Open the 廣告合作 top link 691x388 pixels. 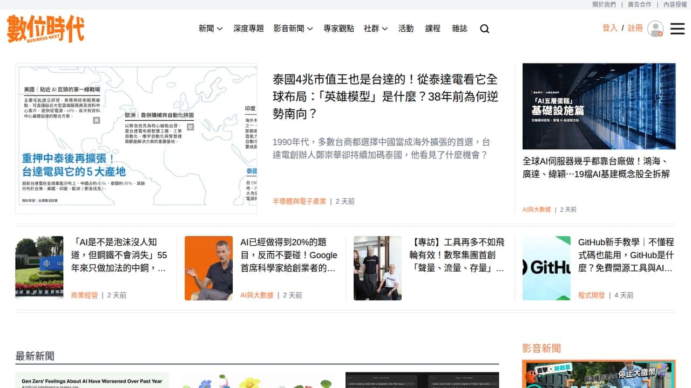(x=639, y=4)
